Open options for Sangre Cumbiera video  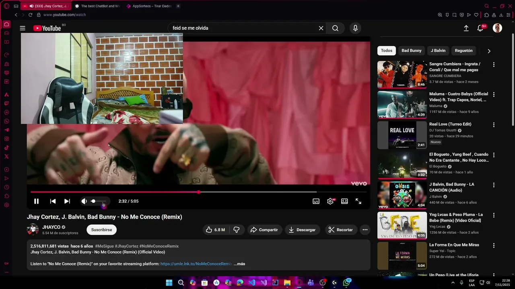(494, 64)
